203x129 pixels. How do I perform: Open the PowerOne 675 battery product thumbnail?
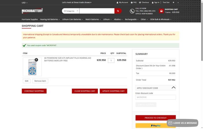coord(32,67)
